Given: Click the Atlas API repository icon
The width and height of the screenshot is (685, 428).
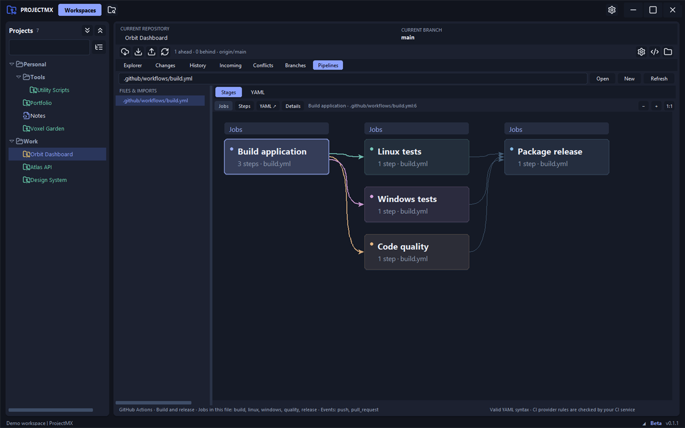Looking at the screenshot, I should 26,167.
